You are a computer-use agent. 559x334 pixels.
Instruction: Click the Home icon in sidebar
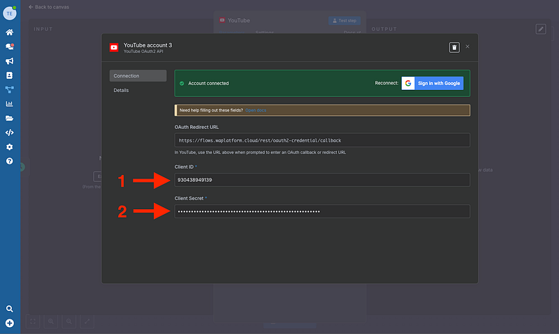click(10, 32)
